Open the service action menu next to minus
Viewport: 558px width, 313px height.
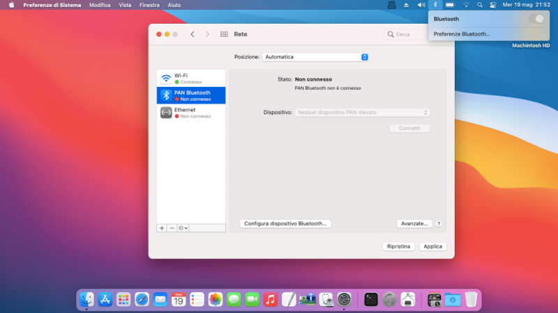point(183,227)
